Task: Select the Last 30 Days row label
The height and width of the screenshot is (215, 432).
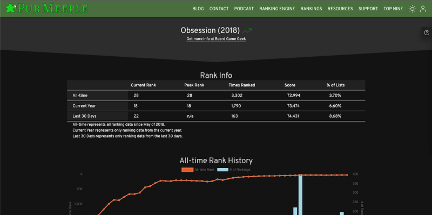Action: 85,116
